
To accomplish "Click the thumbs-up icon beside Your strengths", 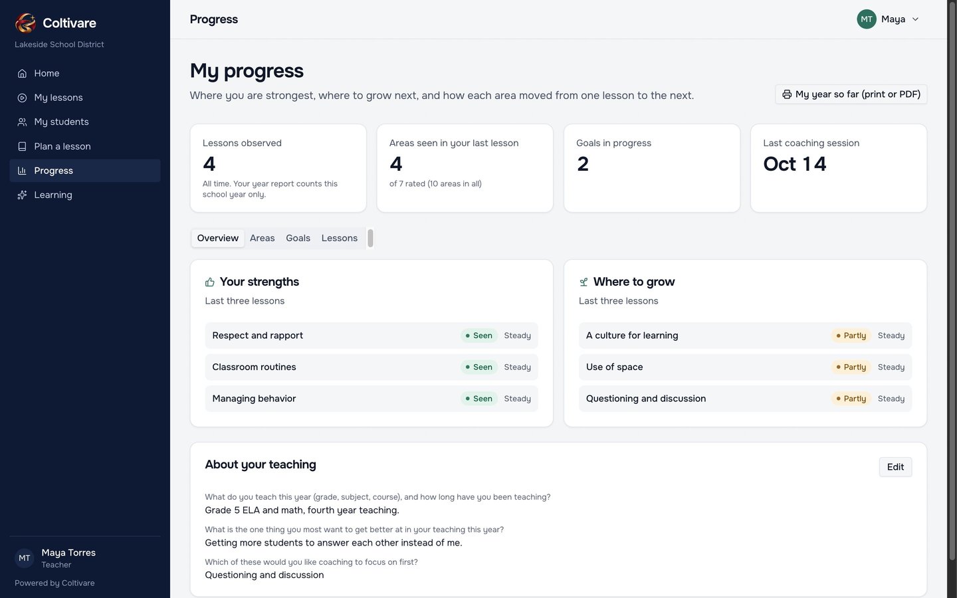I will (210, 282).
